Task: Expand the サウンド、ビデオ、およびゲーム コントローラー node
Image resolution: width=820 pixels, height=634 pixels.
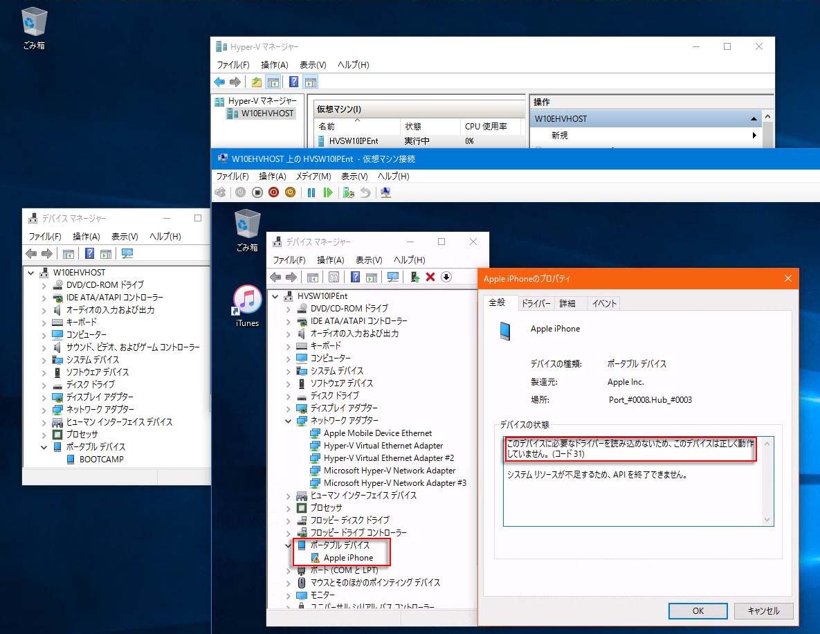Action: 44,347
